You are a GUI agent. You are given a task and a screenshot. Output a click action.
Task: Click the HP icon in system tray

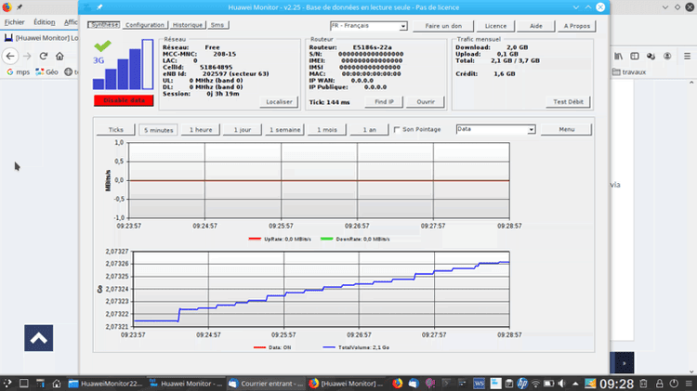[x=522, y=383]
